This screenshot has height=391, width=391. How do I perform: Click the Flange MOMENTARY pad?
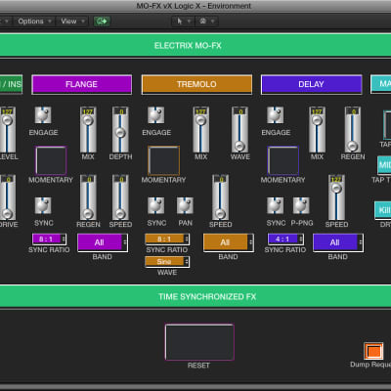pyautogui.click(x=51, y=160)
